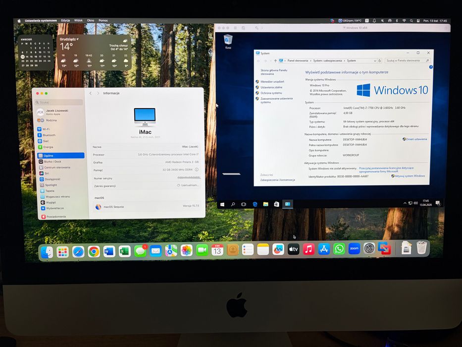Click the Szukaj w Panelu sterowania box
Image resolution: width=462 pixels, height=347 pixels.
(408, 60)
